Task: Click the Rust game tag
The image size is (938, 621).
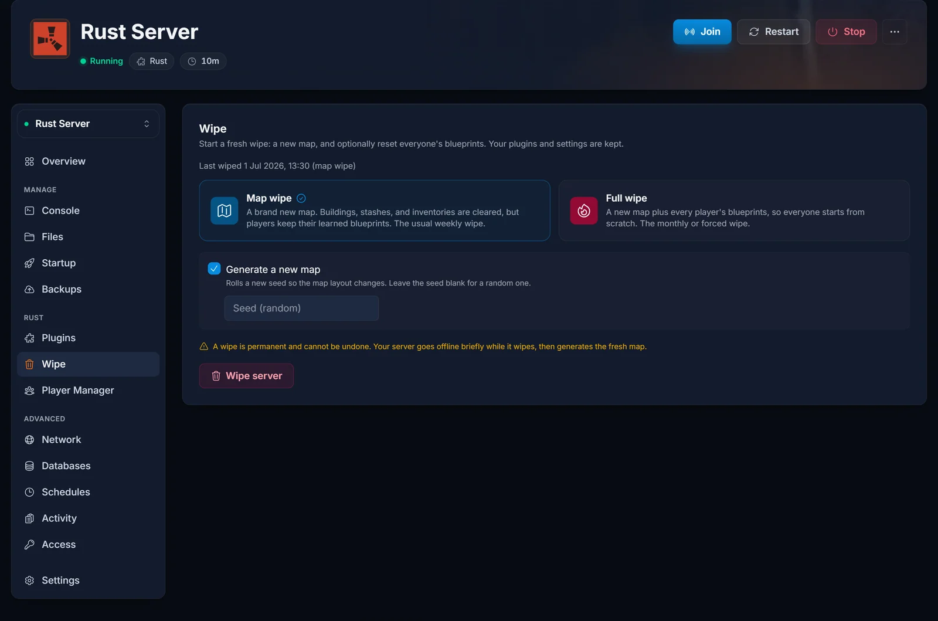Action: point(152,61)
